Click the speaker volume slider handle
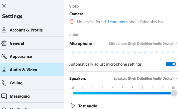 pos(174,93)
